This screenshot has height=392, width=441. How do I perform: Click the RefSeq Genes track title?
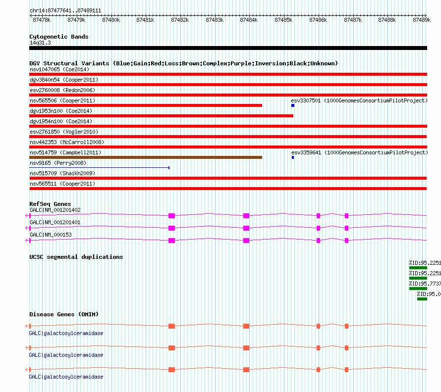50,204
